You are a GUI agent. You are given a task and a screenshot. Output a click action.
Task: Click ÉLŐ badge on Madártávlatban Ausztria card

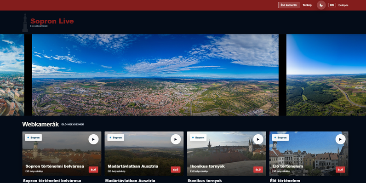click(176, 170)
